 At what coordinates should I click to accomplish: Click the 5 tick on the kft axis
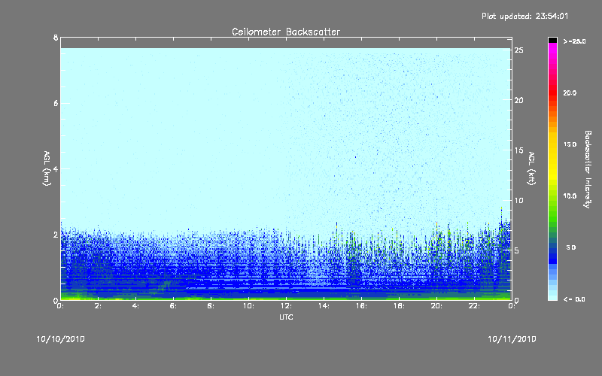(517, 250)
